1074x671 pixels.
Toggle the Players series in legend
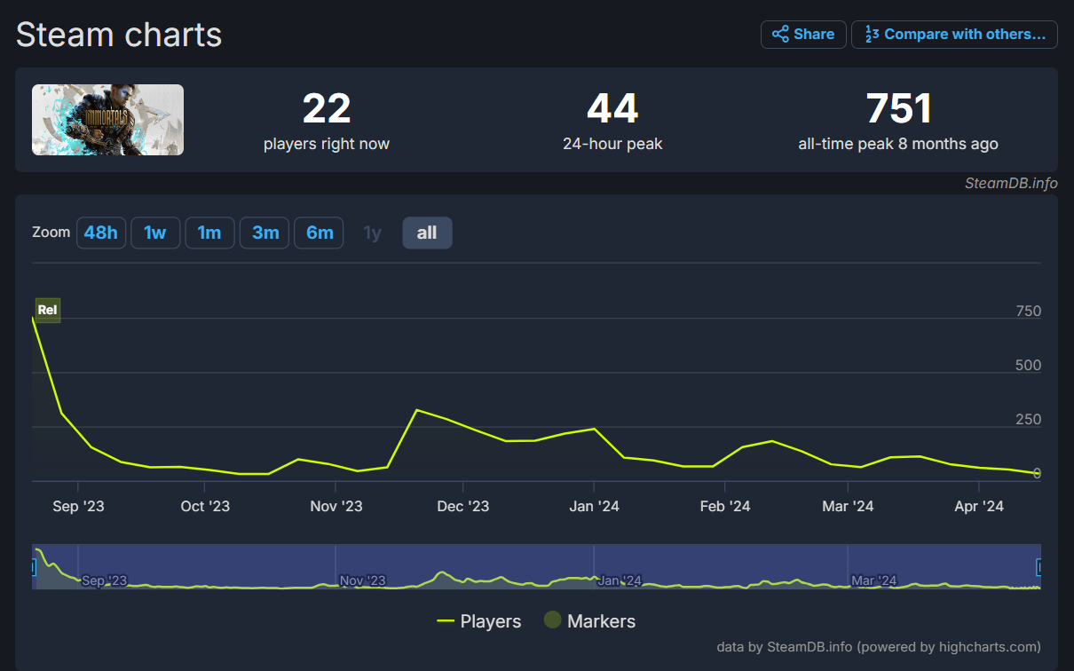click(x=479, y=621)
